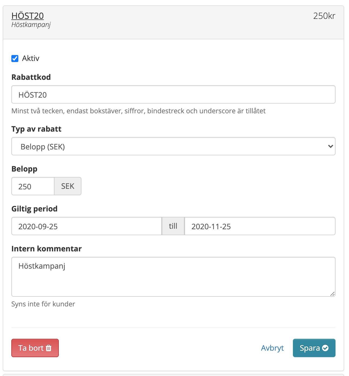Toggle the Aktiv checkbox

coord(15,59)
